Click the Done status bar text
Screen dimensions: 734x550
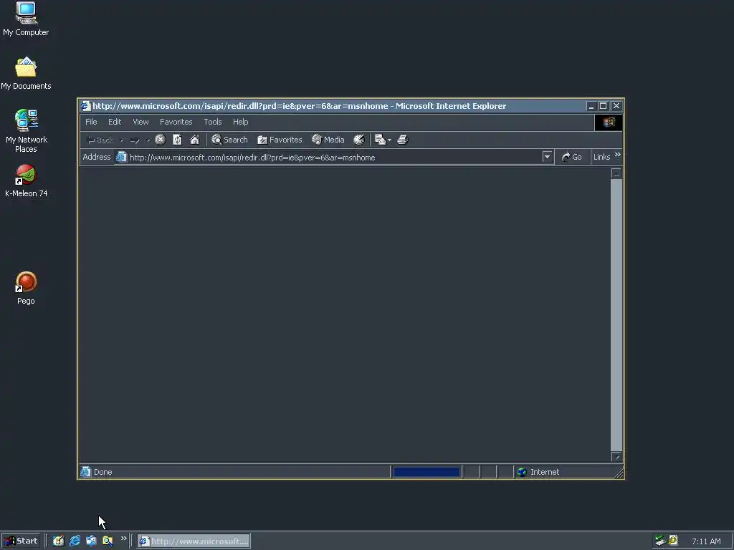(103, 472)
